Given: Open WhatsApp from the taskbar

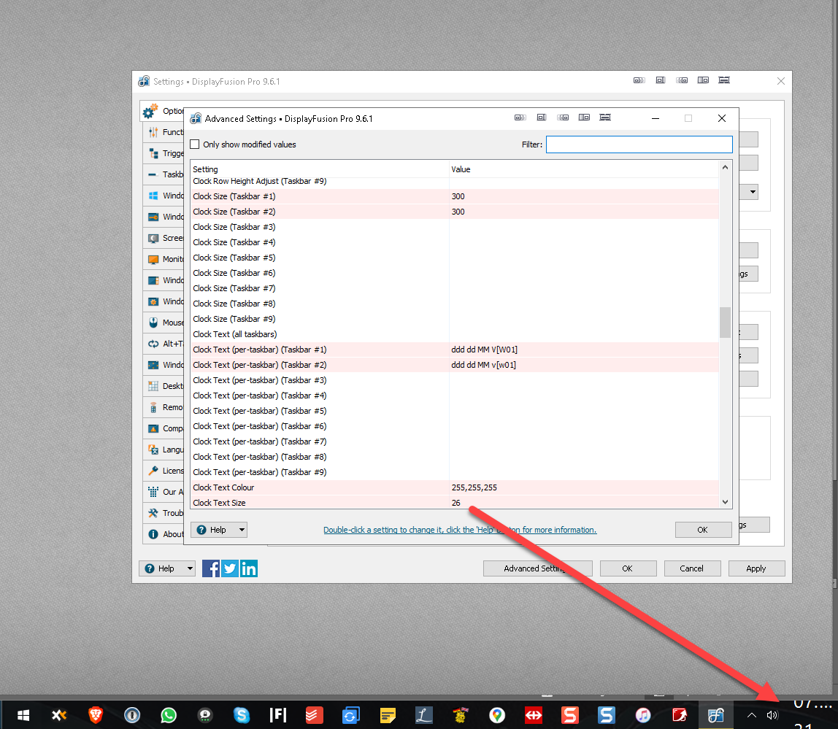Looking at the screenshot, I should point(169,715).
